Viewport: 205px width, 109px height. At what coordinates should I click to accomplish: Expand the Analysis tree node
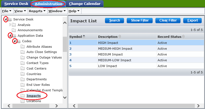click(x=10, y=25)
